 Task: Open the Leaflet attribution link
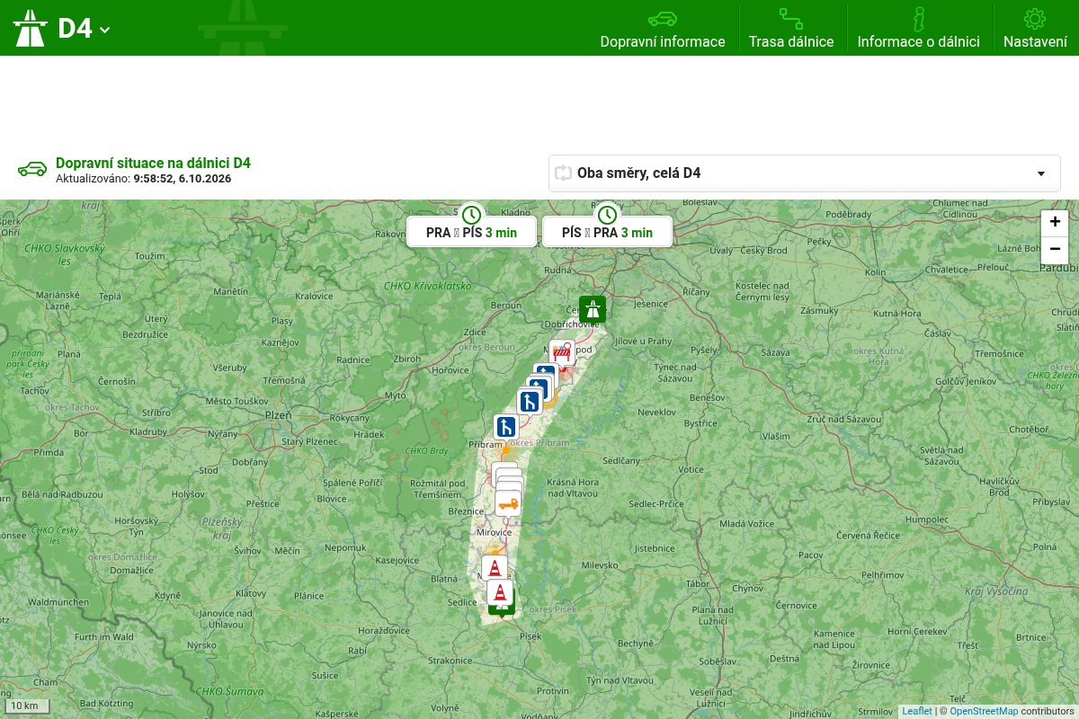(x=917, y=711)
